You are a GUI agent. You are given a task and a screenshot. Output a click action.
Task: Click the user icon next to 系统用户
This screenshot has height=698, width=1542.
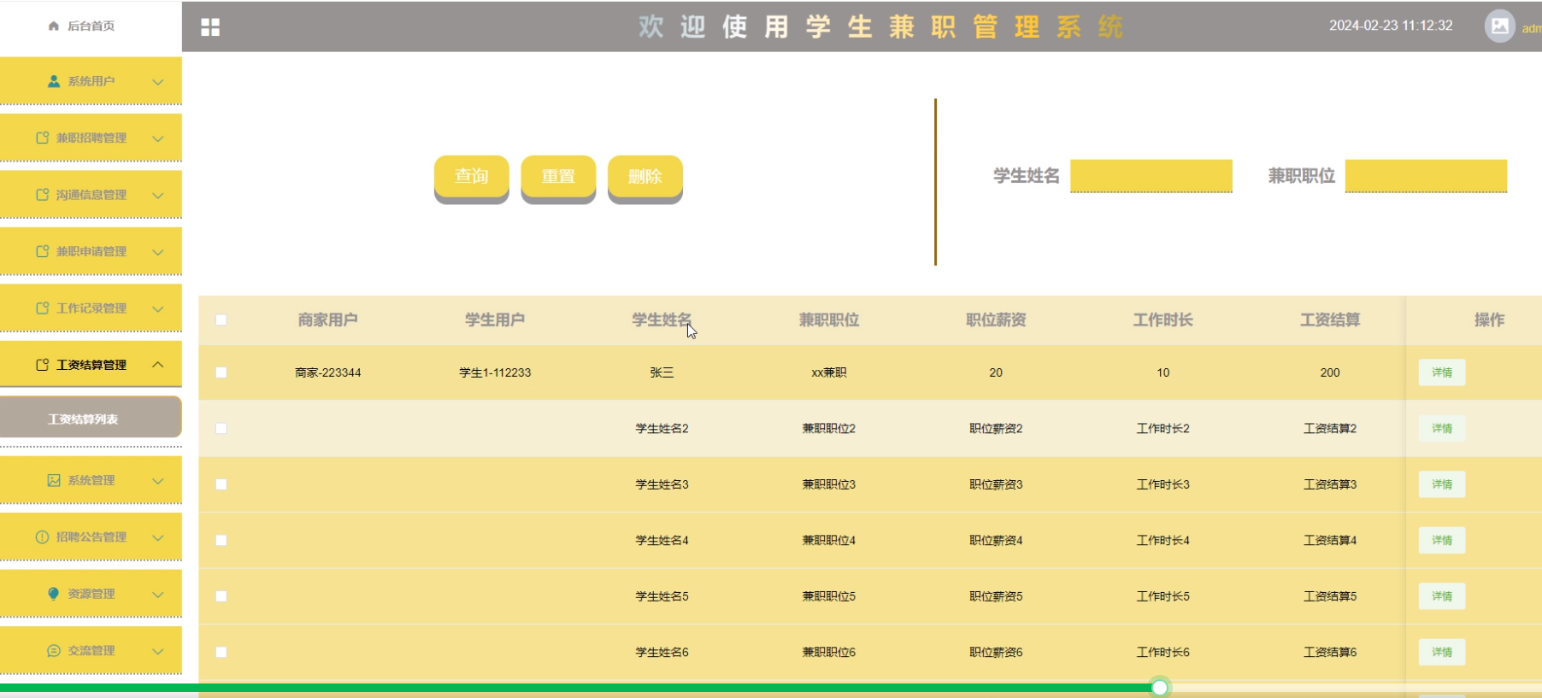pyautogui.click(x=54, y=81)
